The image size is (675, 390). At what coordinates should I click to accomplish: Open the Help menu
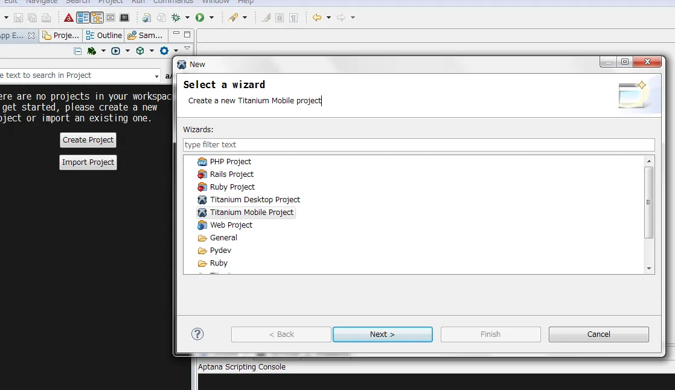(246, 2)
